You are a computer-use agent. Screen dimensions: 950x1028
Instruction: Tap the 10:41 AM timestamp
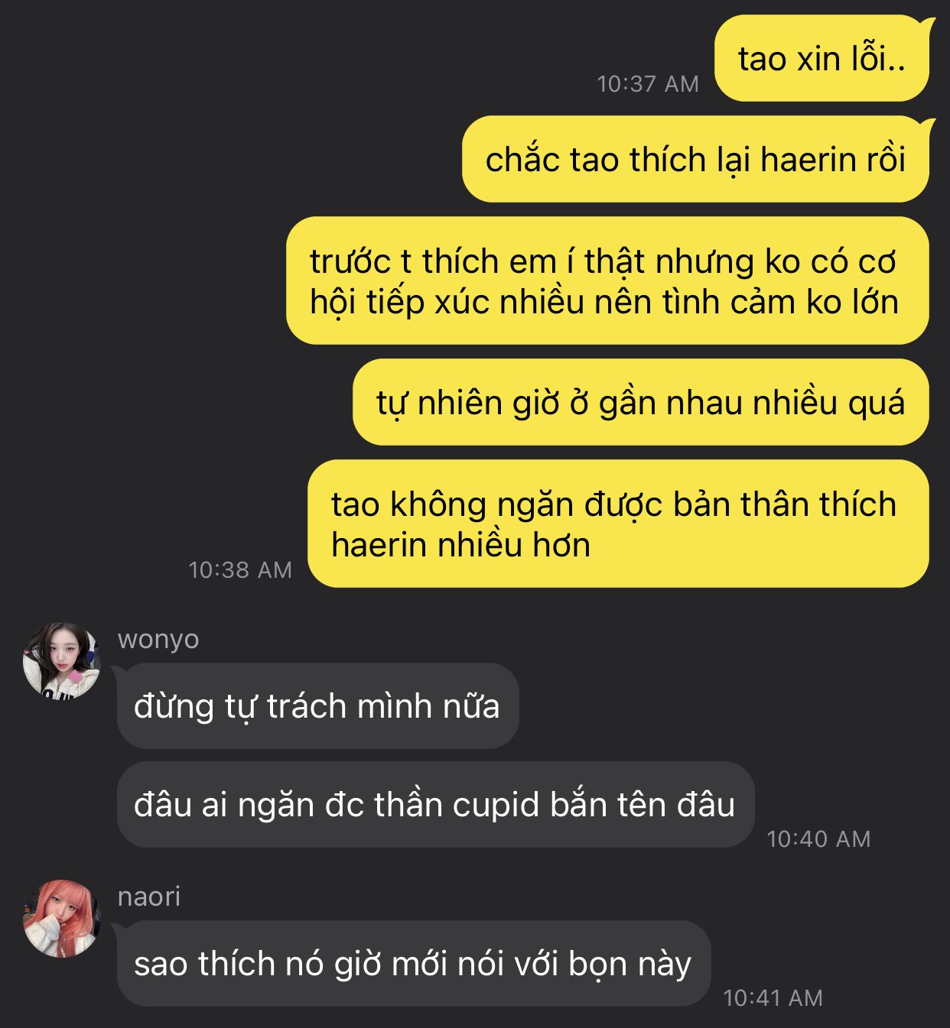pos(773,997)
